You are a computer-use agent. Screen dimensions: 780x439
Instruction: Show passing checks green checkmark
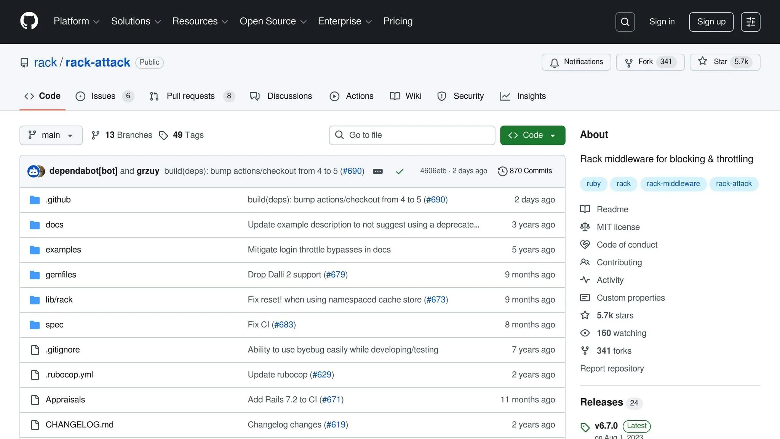(400, 171)
